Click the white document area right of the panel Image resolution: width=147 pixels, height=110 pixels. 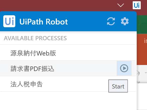(x=142, y=96)
